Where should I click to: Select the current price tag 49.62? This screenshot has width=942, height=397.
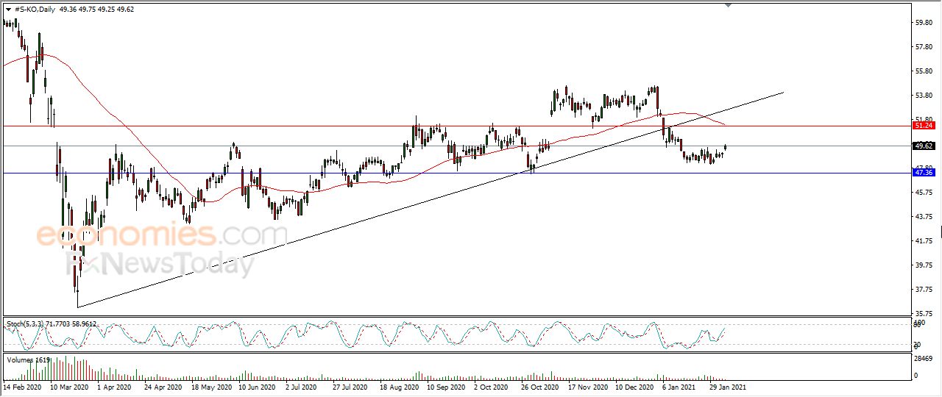(x=923, y=146)
